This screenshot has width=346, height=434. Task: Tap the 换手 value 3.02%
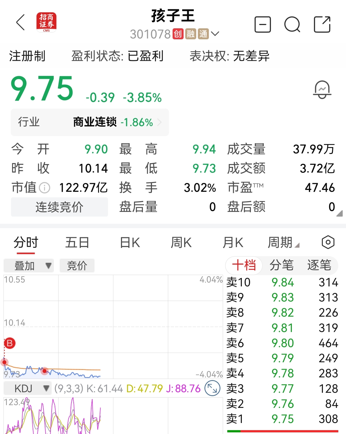[x=200, y=188]
